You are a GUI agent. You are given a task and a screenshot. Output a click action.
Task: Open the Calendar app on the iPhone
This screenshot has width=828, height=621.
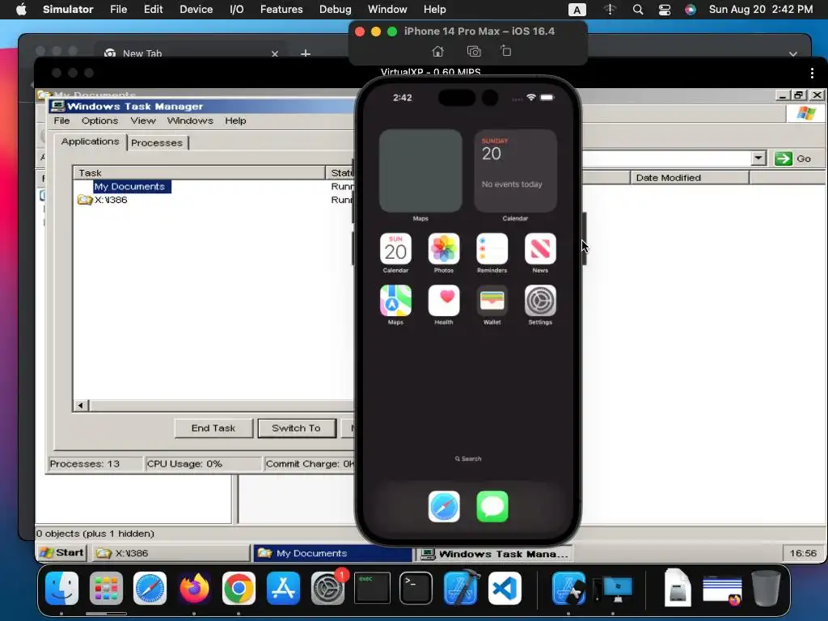click(x=395, y=249)
